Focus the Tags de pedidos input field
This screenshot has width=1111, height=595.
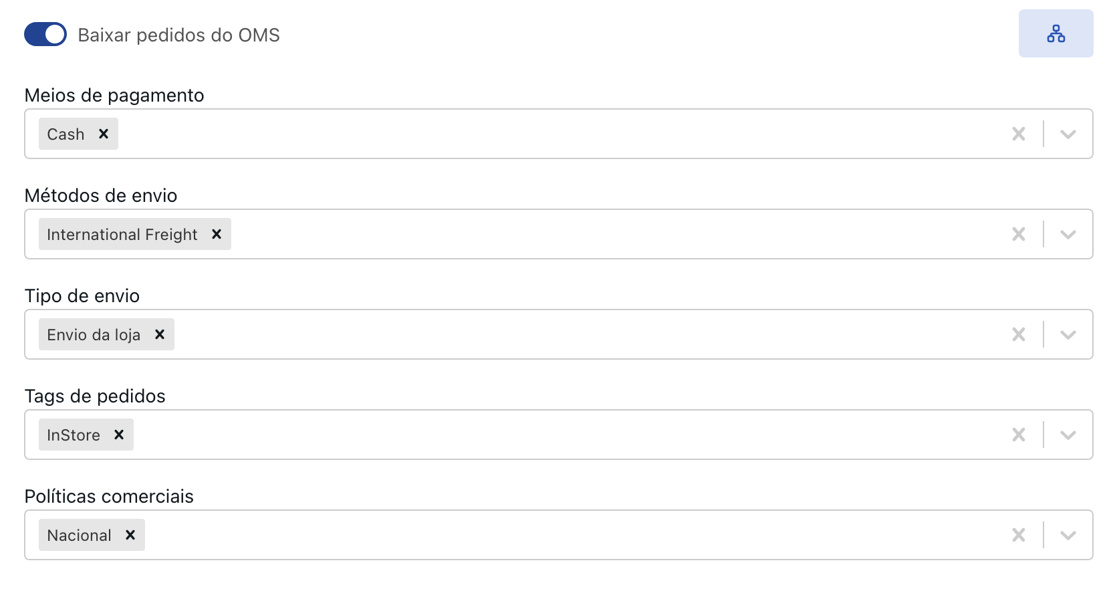point(535,435)
